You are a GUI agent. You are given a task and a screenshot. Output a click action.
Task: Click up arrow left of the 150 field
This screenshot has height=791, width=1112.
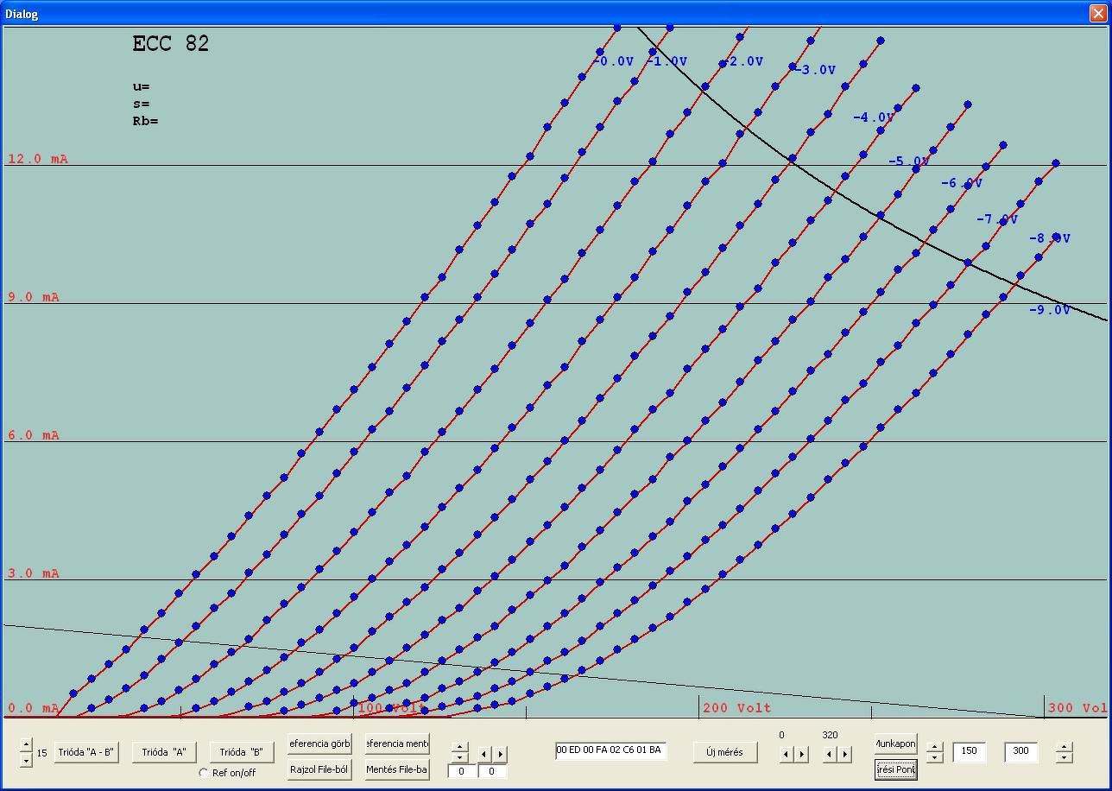[x=934, y=747]
